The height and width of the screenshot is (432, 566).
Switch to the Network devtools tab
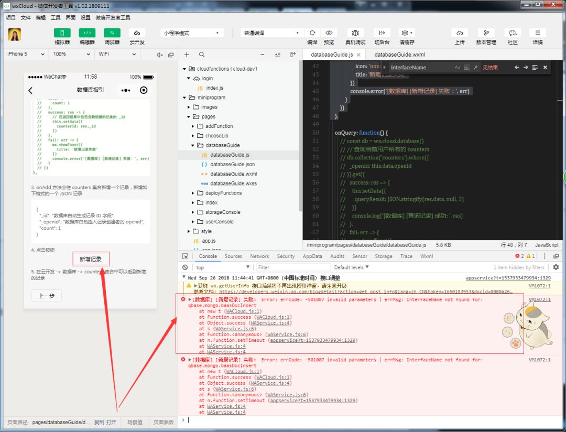[259, 256]
